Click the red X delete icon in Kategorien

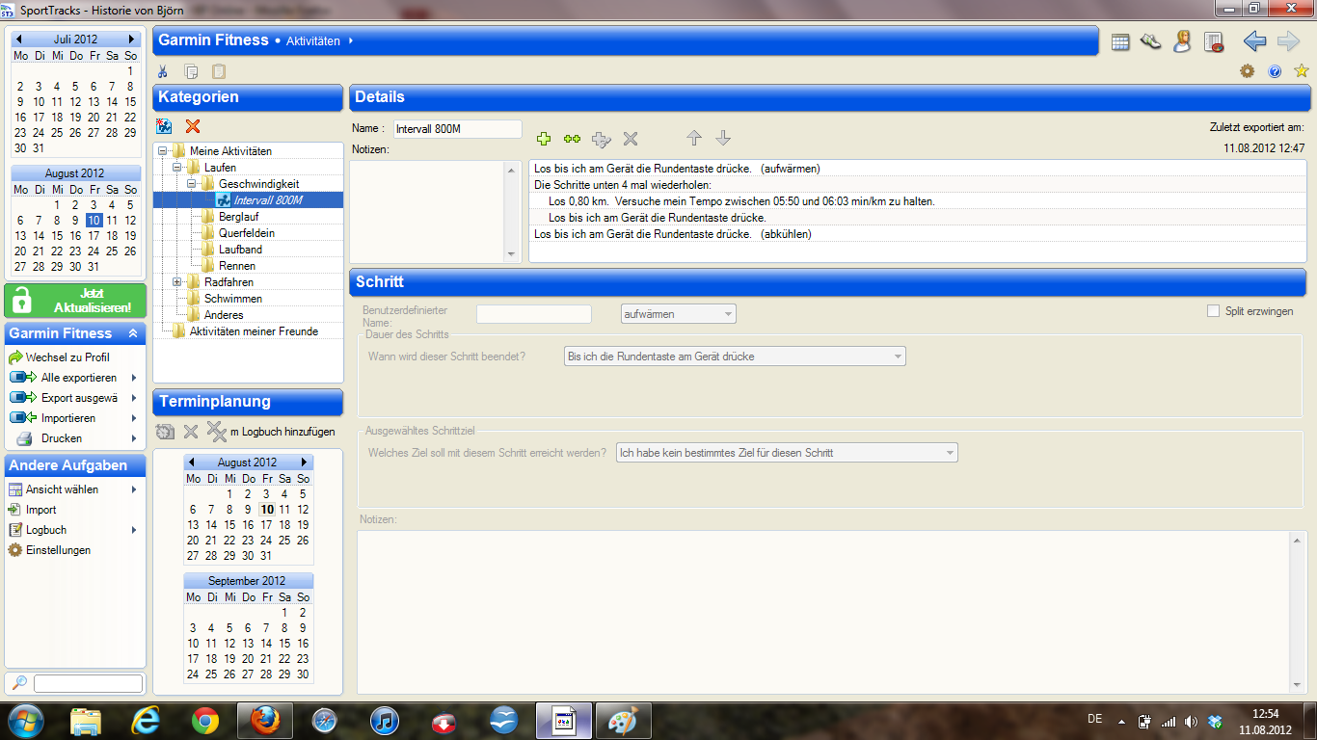[x=192, y=126]
